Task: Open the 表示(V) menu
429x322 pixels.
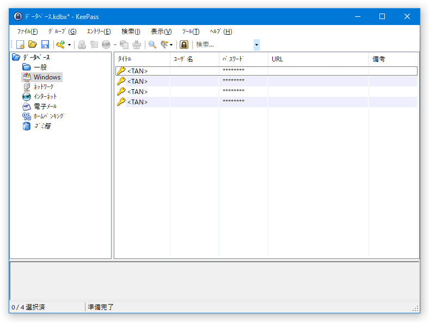Action: pyautogui.click(x=162, y=32)
